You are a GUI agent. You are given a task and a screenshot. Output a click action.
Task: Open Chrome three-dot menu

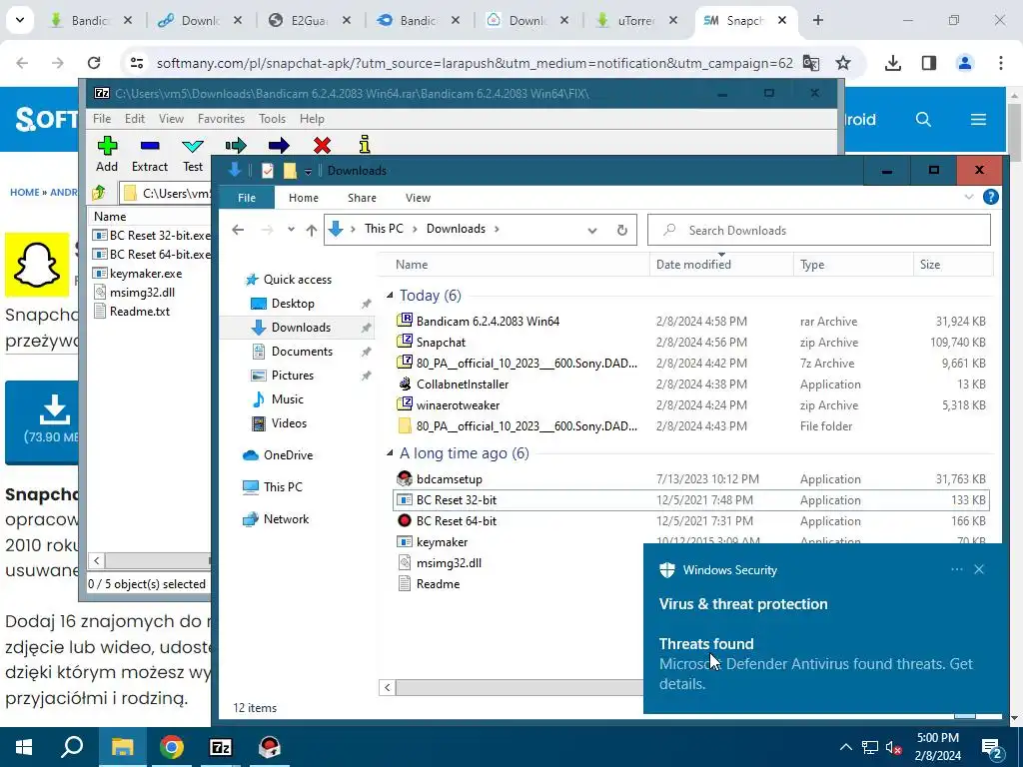click(1000, 63)
